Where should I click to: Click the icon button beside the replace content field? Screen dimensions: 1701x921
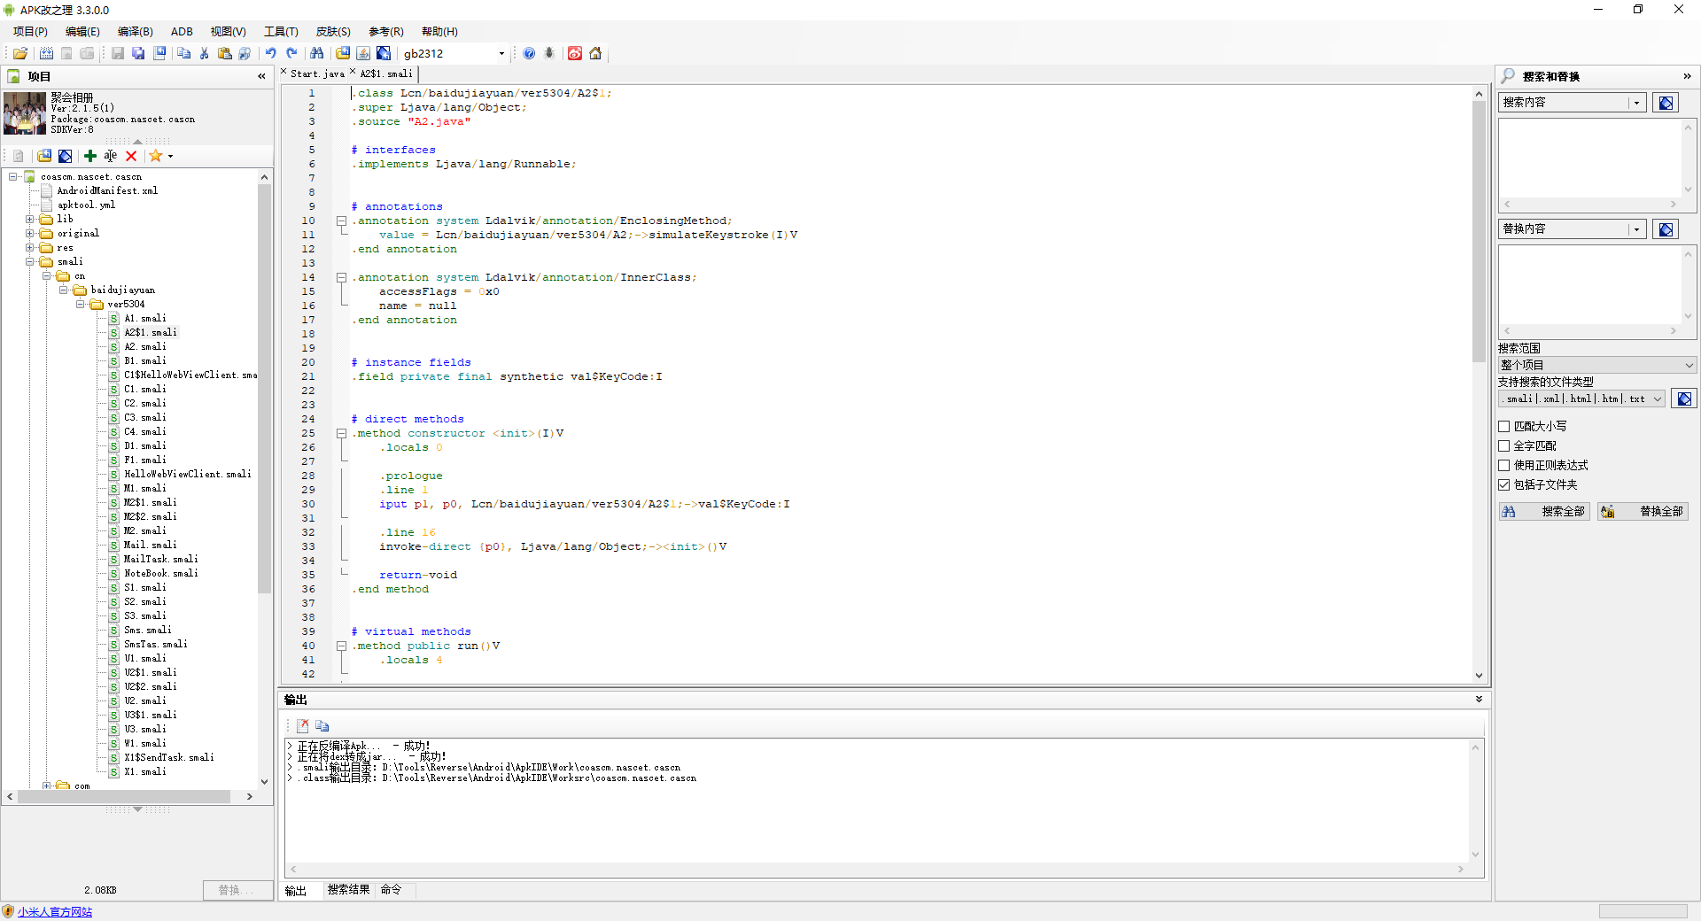1666,229
